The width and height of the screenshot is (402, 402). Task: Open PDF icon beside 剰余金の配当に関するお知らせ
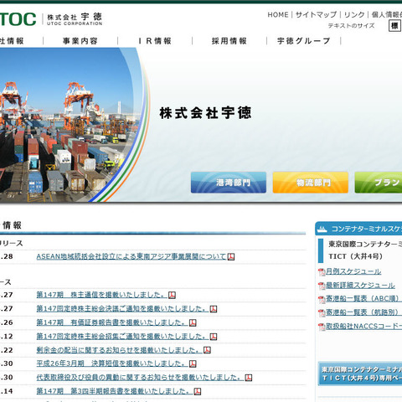point(207,350)
